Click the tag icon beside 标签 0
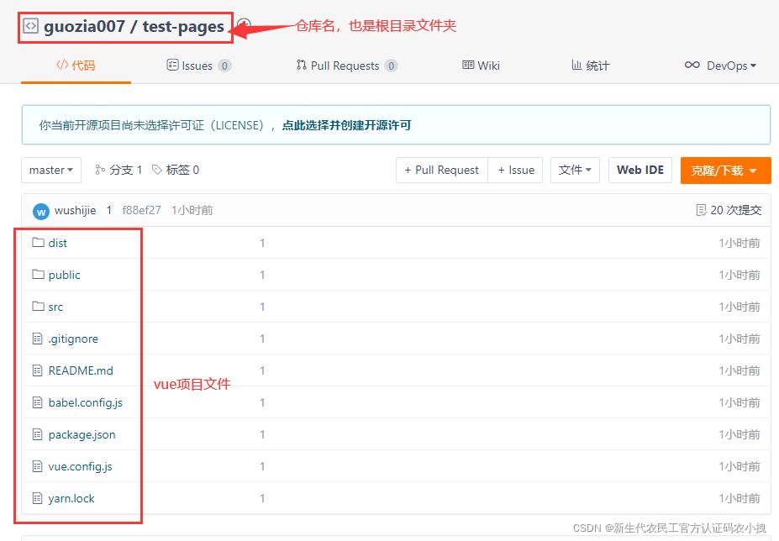 pyautogui.click(x=157, y=170)
